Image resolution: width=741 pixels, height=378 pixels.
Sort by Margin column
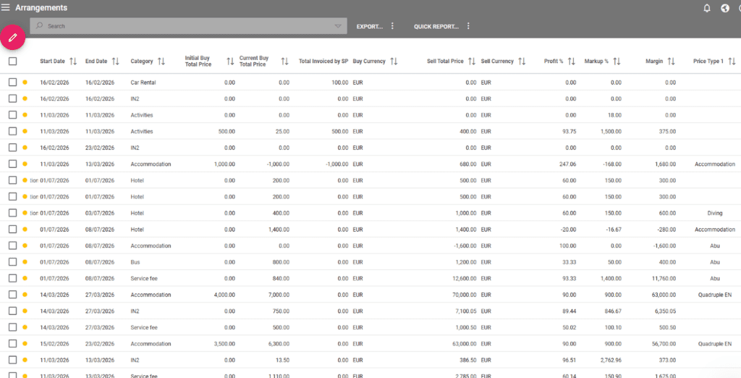click(x=671, y=61)
